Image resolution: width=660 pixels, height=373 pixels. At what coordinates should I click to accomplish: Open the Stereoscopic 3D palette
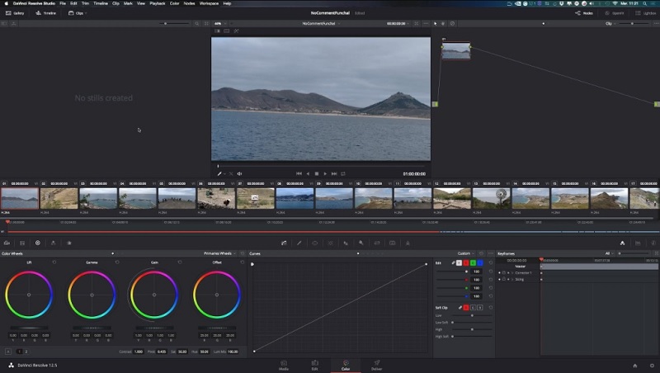393,243
